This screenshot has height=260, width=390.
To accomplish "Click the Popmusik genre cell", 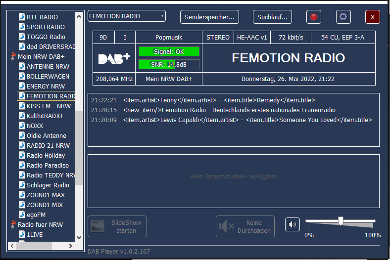I will click(169, 38).
